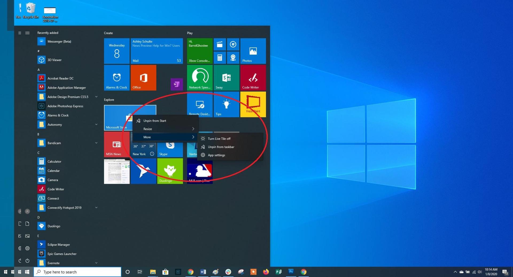Expand Adobe Design Premium CS5.5 folder
This screenshot has height=277, width=513.
[x=96, y=97]
